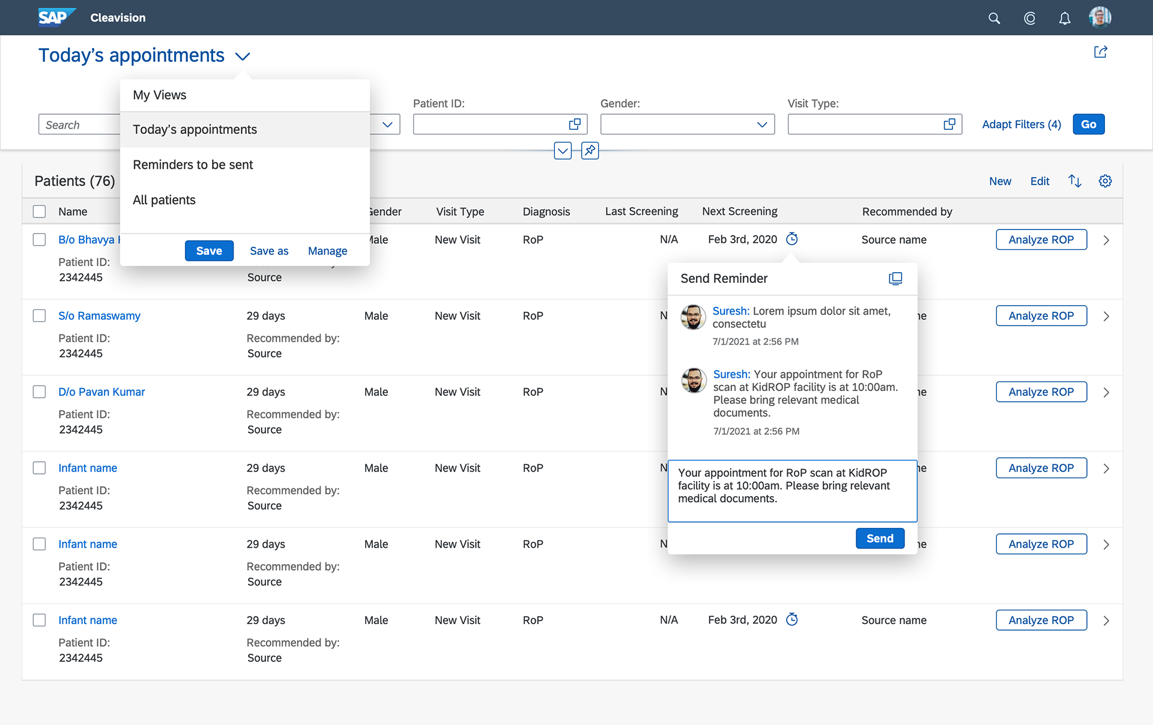Viewport: 1153px width, 725px height.
Task: Open notifications via the bell icon
Action: pos(1064,18)
